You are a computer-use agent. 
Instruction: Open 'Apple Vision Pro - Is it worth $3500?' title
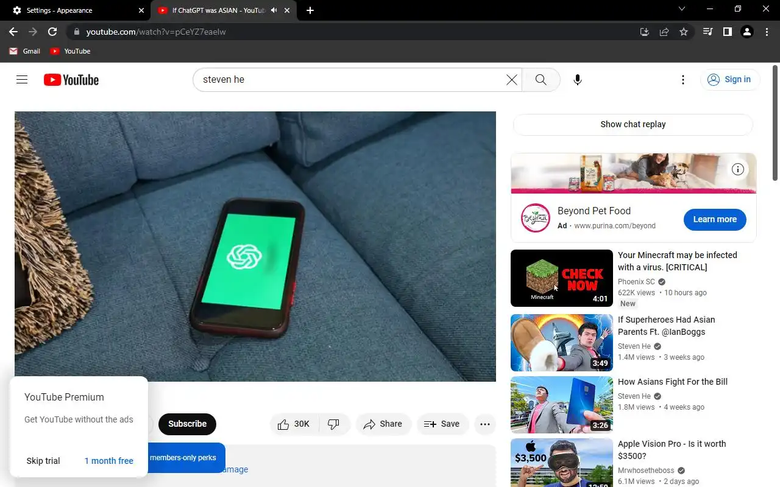pos(672,450)
